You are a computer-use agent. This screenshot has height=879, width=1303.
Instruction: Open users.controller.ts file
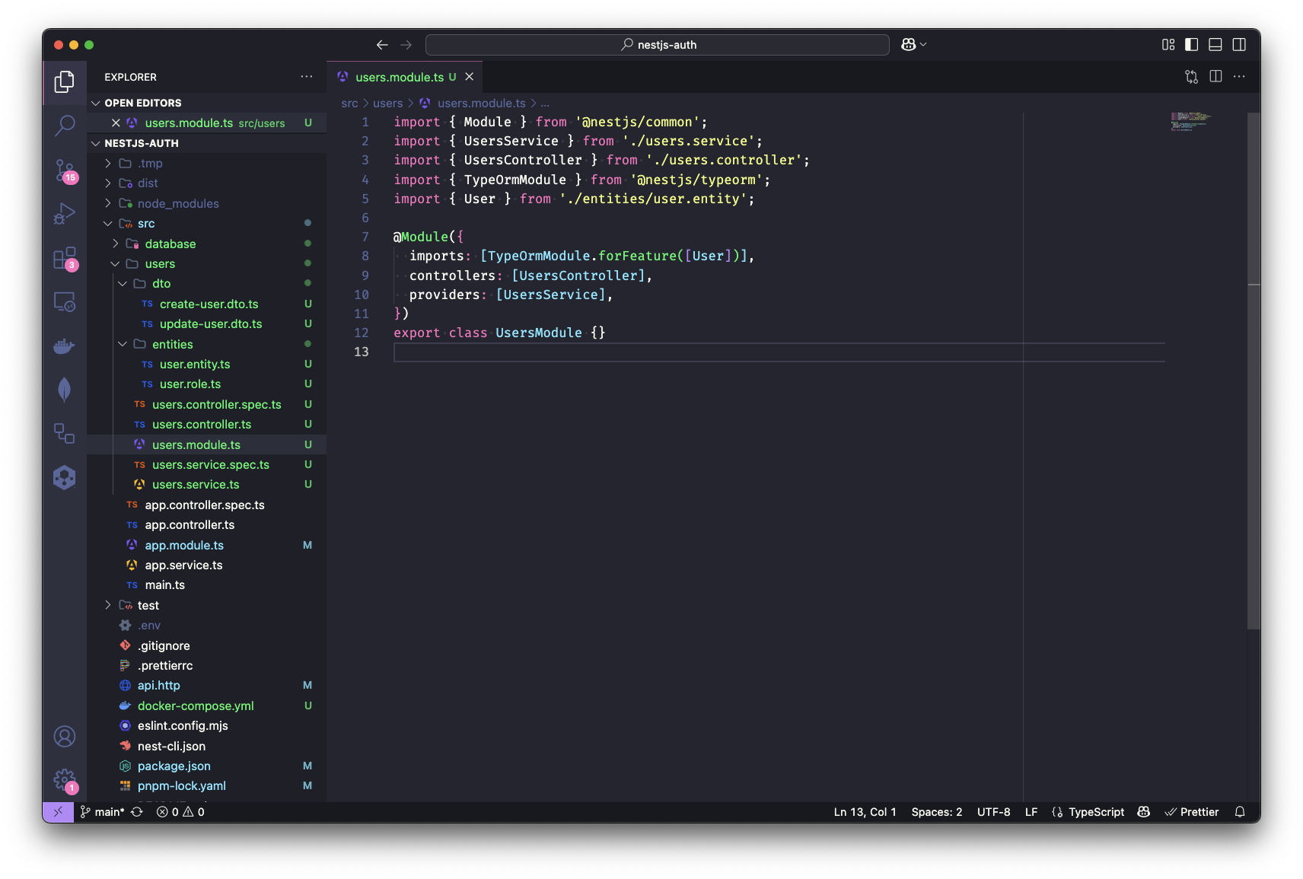[201, 425]
